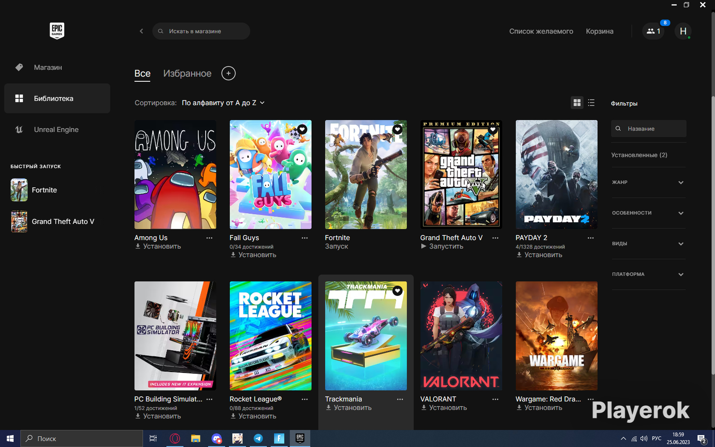This screenshot has height=447, width=715.
Task: Open options menu for Grand Theft Auto V
Action: tap(495, 238)
